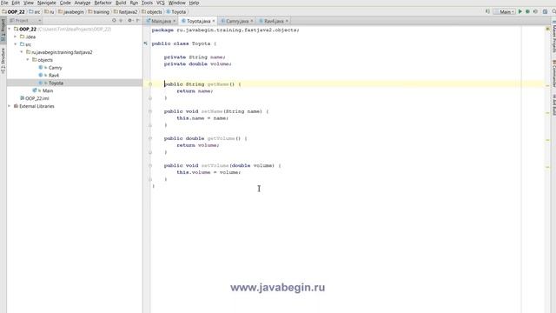Open Ant Build side panel
This screenshot has width=556, height=313.
(x=553, y=104)
